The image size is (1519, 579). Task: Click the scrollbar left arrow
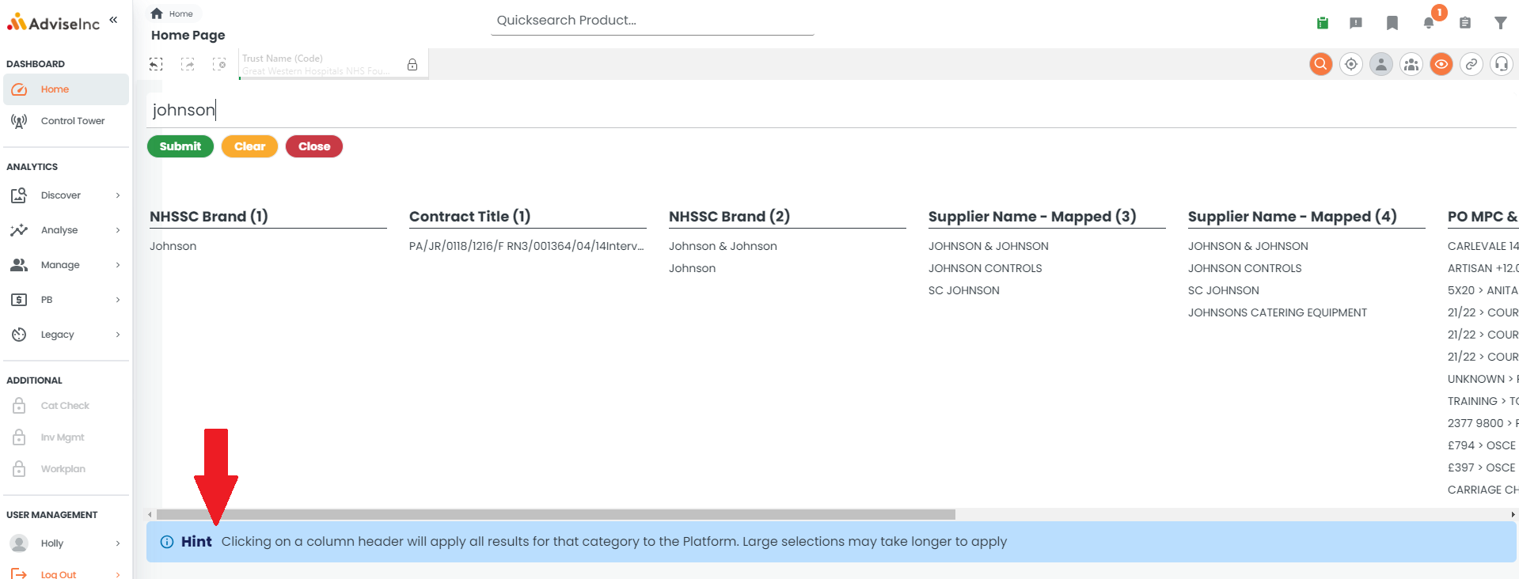[x=150, y=514]
